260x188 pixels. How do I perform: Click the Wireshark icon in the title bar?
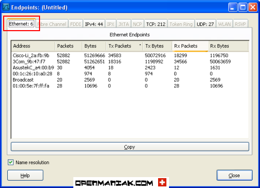click(6, 7)
